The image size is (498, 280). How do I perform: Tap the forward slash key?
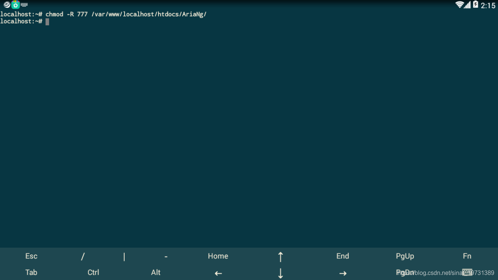pos(83,256)
